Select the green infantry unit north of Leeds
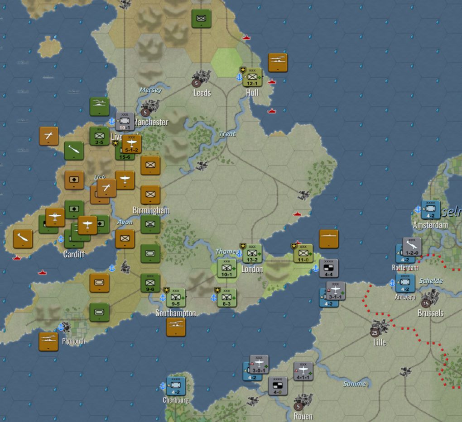 pyautogui.click(x=201, y=19)
